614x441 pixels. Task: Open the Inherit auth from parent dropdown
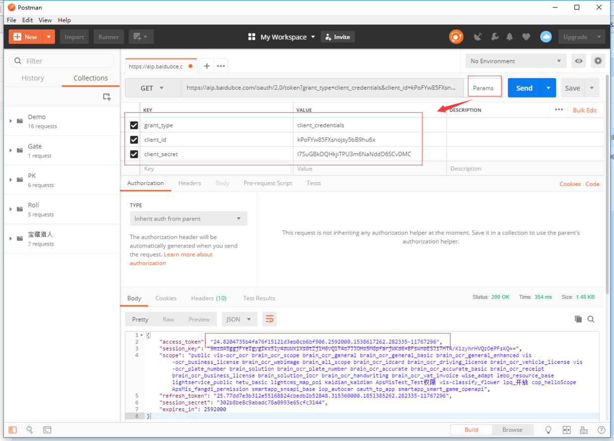[189, 218]
